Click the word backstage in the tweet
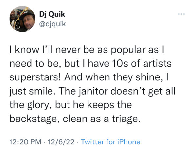The image size is (195, 152). coord(33,119)
